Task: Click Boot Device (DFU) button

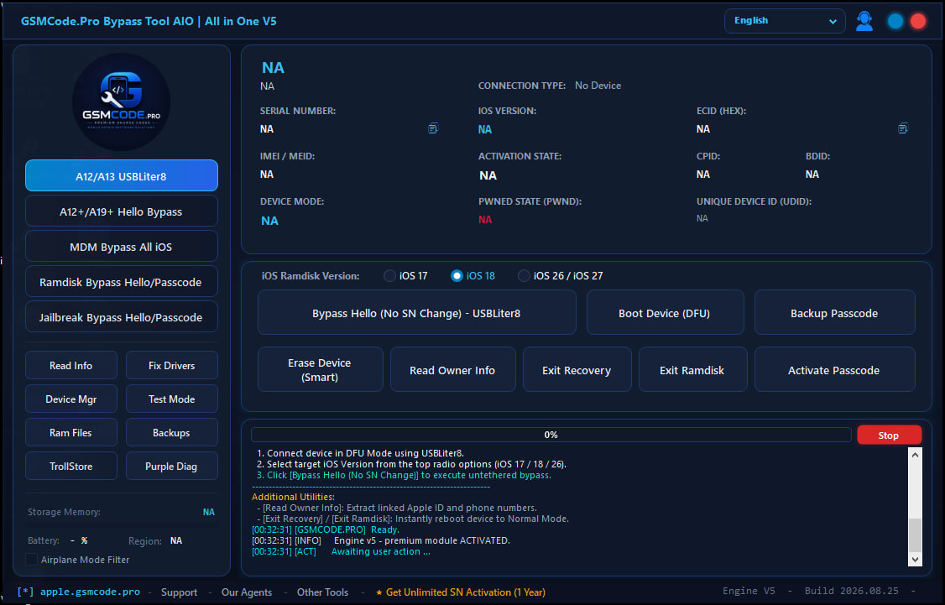Action: [665, 313]
